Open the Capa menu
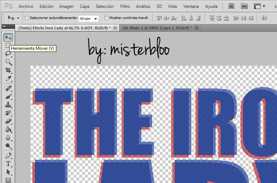Screen dimensions: 277x183 click(x=85, y=6)
